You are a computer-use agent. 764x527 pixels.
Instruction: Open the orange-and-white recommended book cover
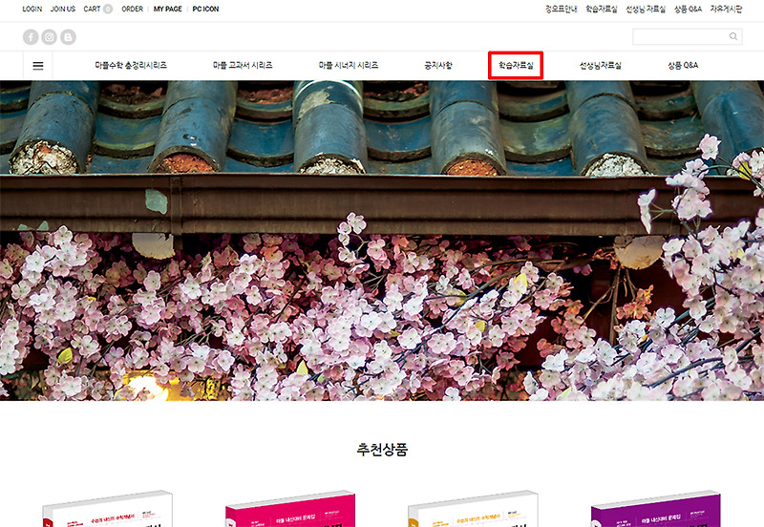(473, 509)
